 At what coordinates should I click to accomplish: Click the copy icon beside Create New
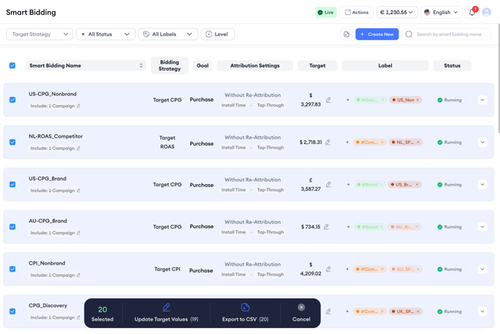click(346, 34)
